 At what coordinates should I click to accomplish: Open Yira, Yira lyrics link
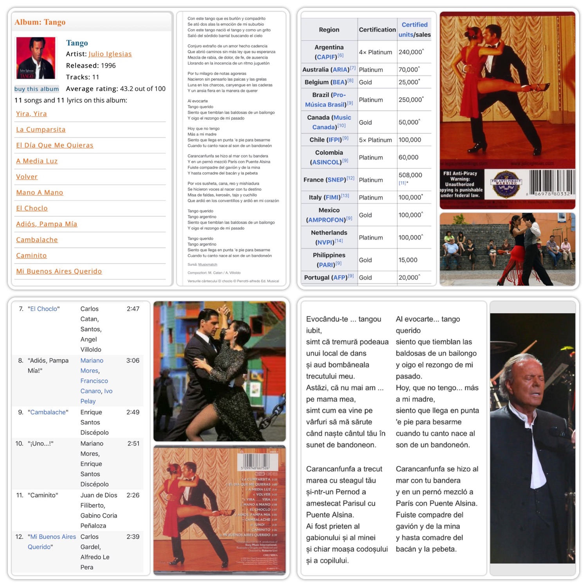click(31, 113)
